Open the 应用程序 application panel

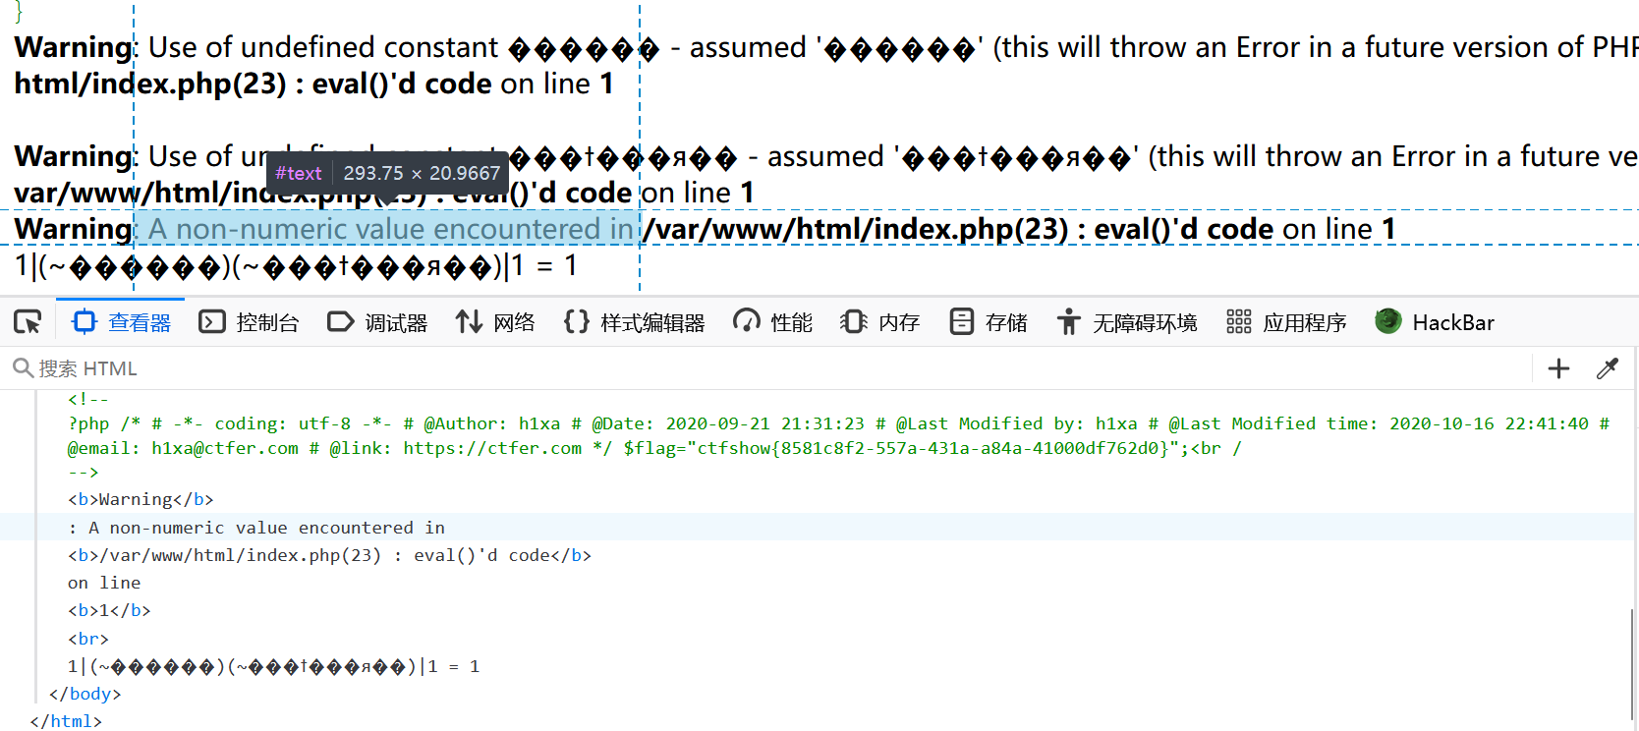coord(1286,322)
